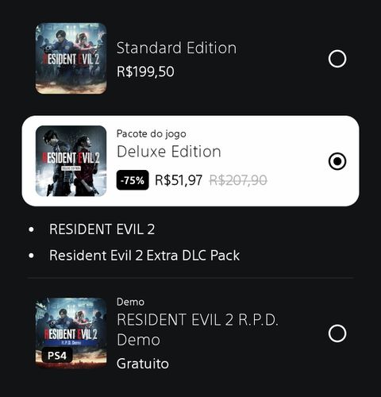Open the R.P.D. Demo cover thumbnail
Image resolution: width=381 pixels, height=397 pixels.
pyautogui.click(x=71, y=333)
